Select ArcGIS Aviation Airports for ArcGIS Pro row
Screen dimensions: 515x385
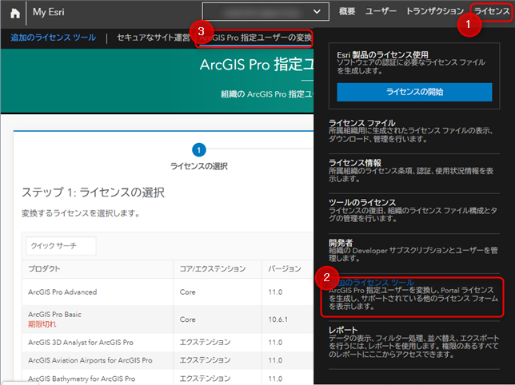pos(167,360)
